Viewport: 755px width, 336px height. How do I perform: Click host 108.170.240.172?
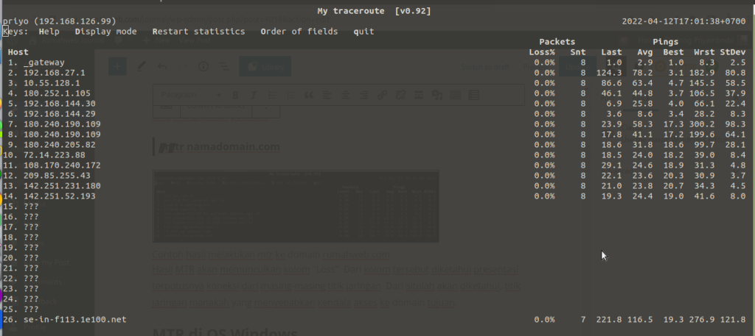pyautogui.click(x=62, y=165)
